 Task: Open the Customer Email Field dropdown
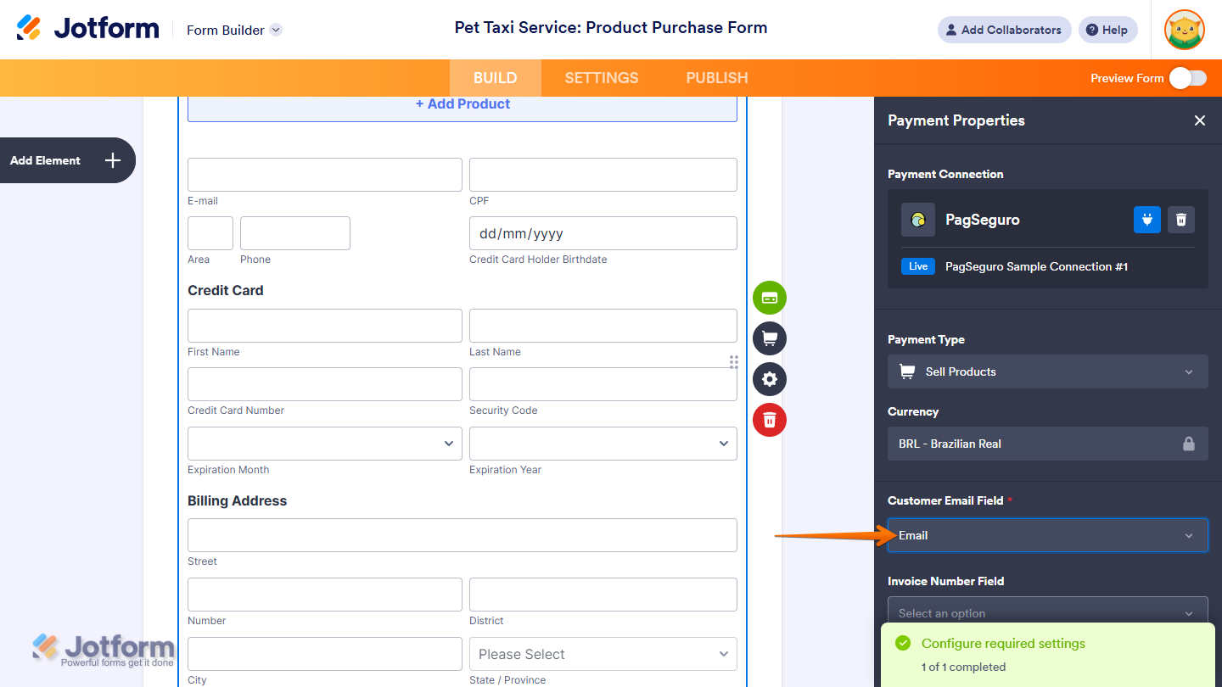pyautogui.click(x=1047, y=535)
